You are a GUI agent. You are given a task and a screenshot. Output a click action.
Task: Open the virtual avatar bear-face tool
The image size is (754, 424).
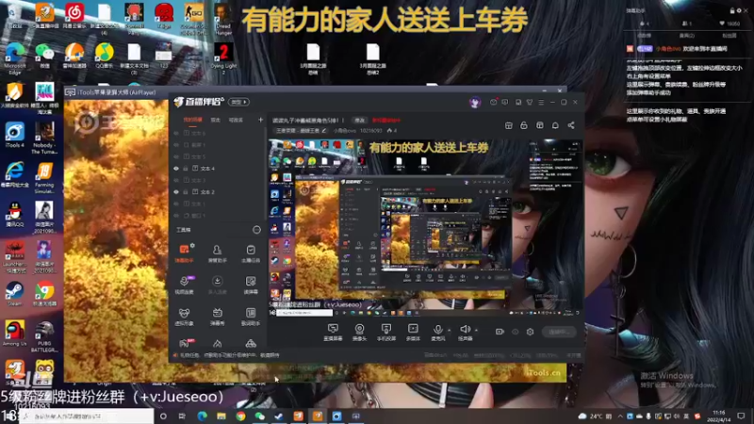(x=184, y=316)
